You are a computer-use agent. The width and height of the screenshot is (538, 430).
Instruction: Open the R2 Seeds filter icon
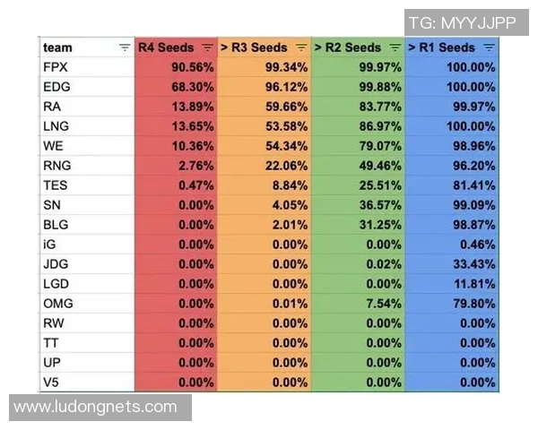pyautogui.click(x=395, y=47)
